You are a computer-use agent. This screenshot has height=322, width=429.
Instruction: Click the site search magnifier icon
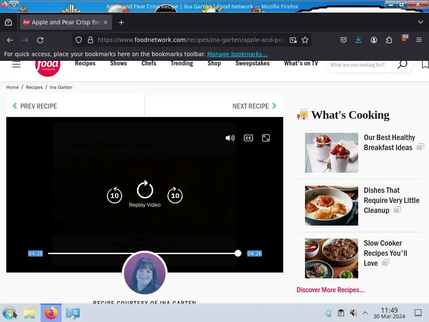tap(402, 64)
